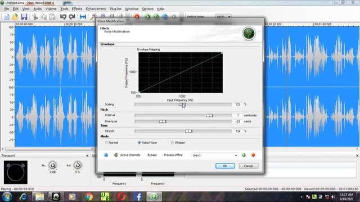
Task: Click the Scaling percent value field
Action: [238, 104]
